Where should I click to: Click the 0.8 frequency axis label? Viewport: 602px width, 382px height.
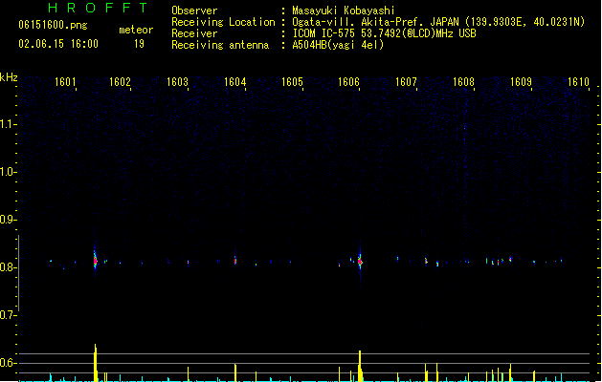coord(8,267)
